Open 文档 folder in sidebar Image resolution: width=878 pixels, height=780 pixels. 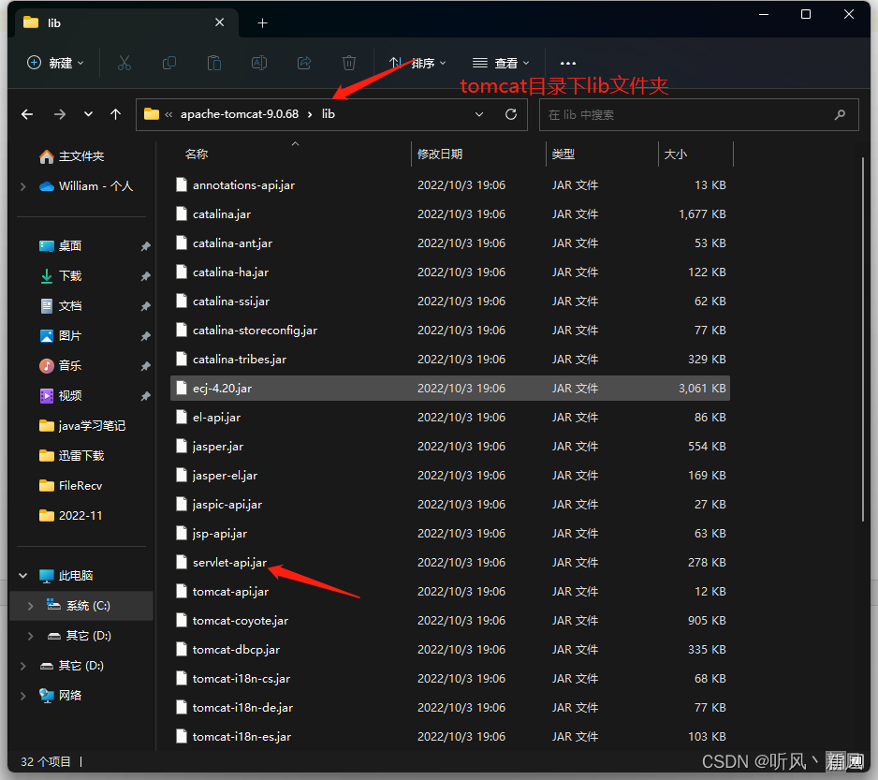61,306
